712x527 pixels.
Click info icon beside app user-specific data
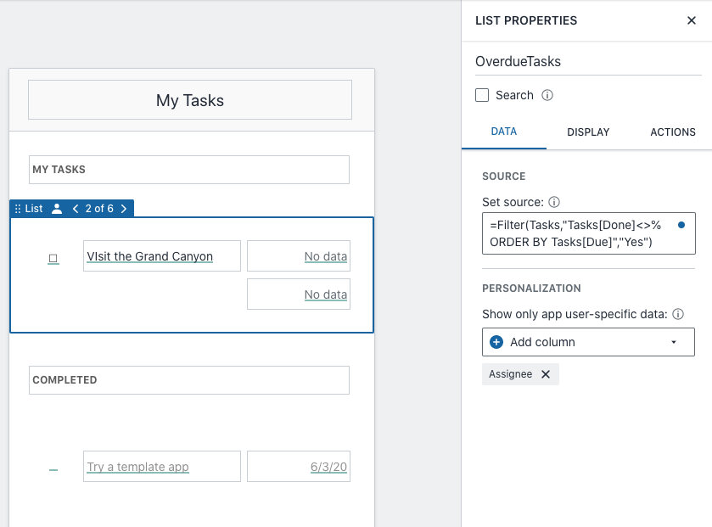click(x=678, y=314)
